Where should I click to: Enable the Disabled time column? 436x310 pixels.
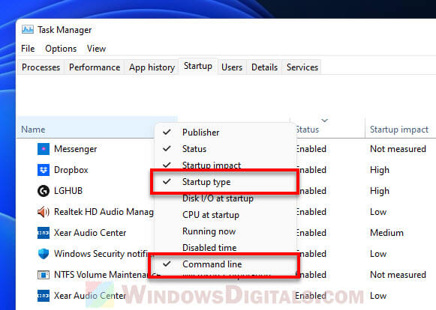click(x=225, y=248)
